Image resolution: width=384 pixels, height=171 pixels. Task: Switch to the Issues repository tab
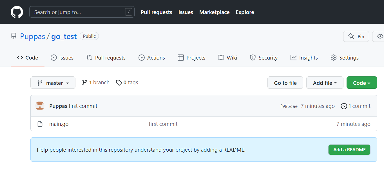(x=62, y=58)
